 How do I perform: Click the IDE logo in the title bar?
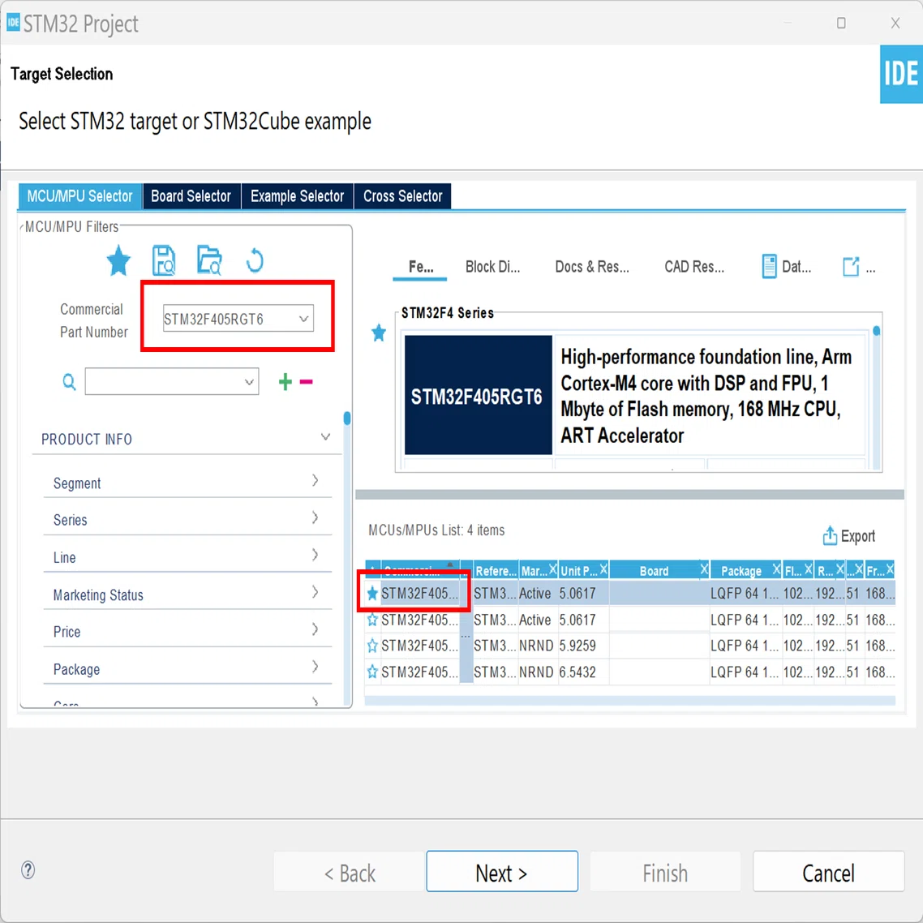point(13,23)
